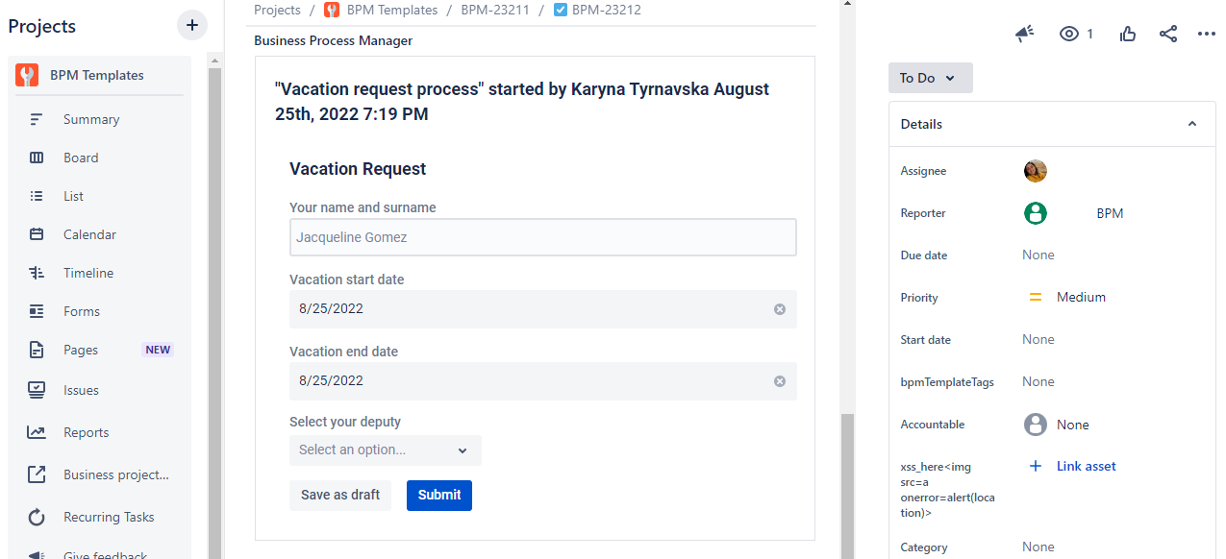Click the Timeline icon in sidebar
Viewport: 1226px width, 559px height.
(37, 273)
